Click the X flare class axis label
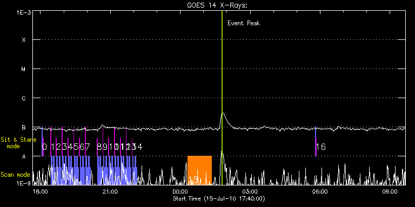The image size is (415, 207). click(x=24, y=40)
